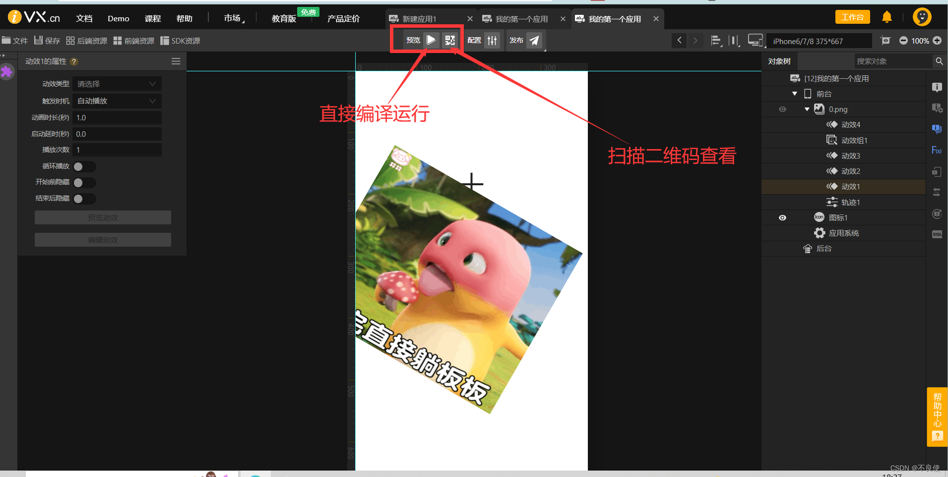Image resolution: width=948 pixels, height=477 pixels.
Task: Click the help question mark beside 动效1的属性
Action: click(74, 61)
